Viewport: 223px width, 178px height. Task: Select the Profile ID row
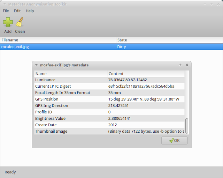pos(109,112)
